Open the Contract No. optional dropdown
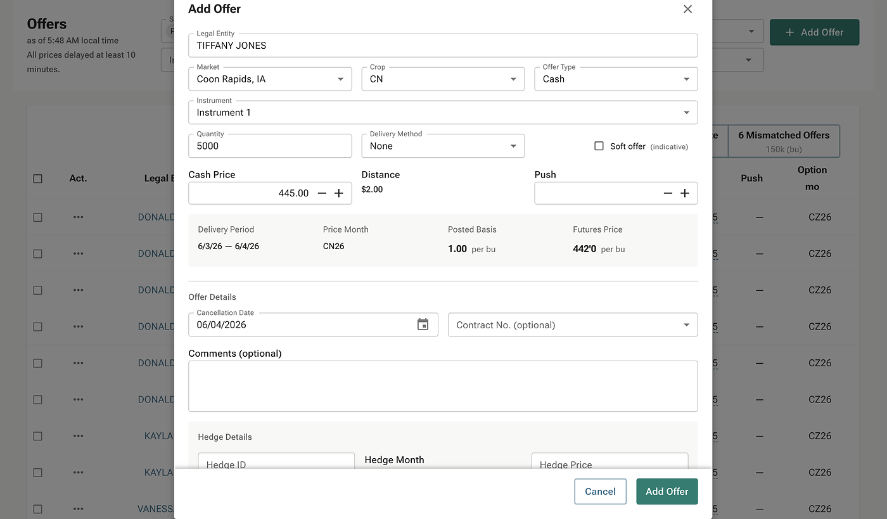This screenshot has width=887, height=519. (x=573, y=324)
